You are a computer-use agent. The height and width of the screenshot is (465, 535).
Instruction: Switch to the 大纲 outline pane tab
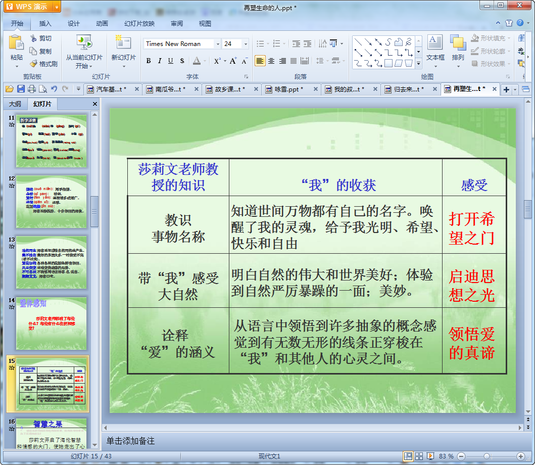coord(15,104)
